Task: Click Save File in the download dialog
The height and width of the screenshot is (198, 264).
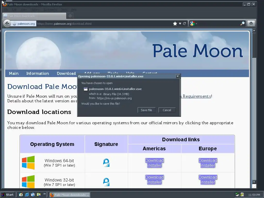Action: [x=146, y=110]
